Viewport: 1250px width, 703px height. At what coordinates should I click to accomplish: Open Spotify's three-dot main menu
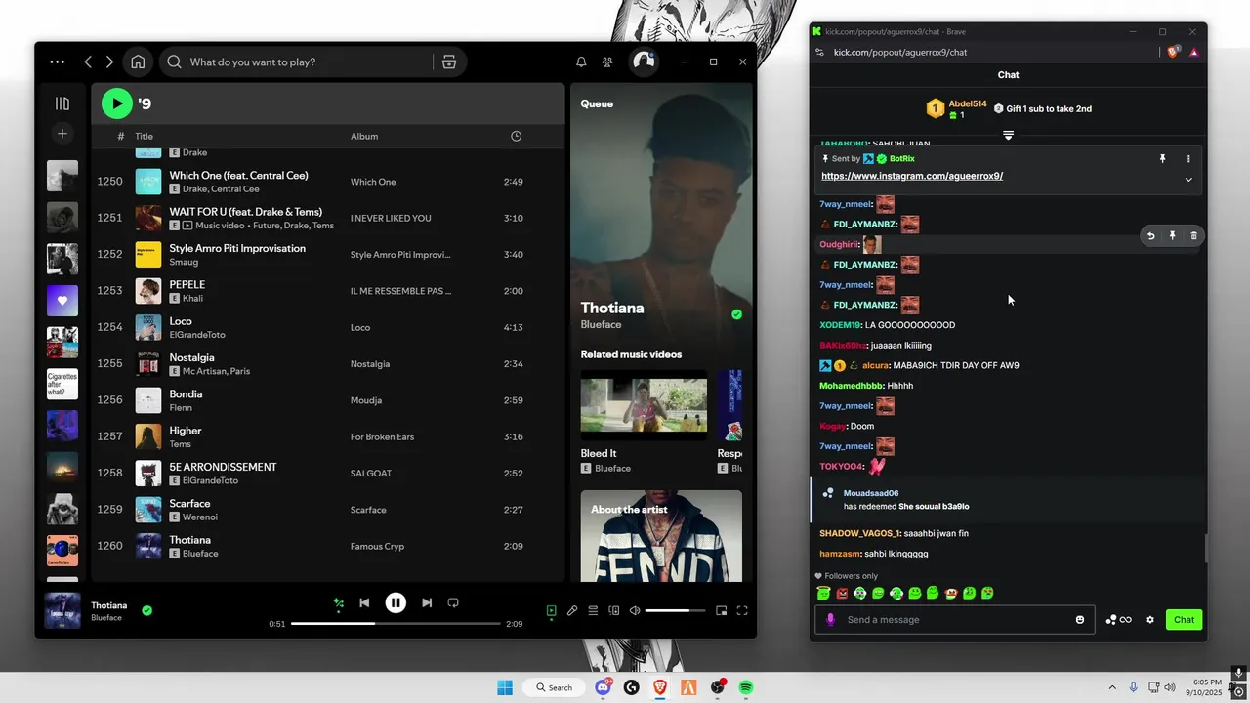58,62
